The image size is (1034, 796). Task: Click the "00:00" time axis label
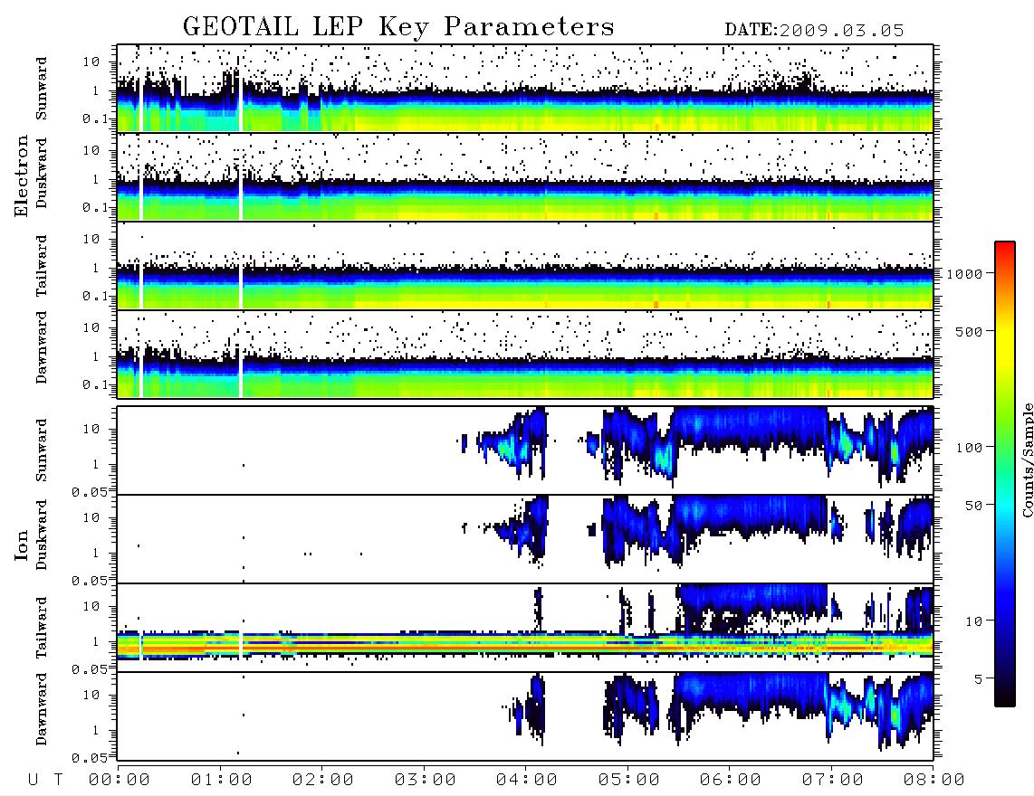(x=120, y=781)
